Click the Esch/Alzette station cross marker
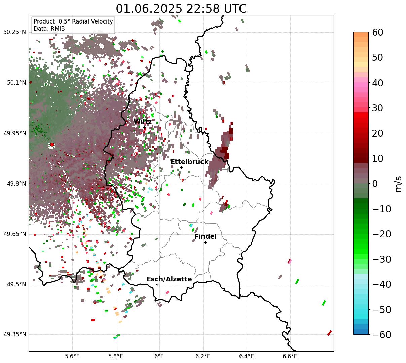Viewport: 406px width, 363px height. click(157, 285)
